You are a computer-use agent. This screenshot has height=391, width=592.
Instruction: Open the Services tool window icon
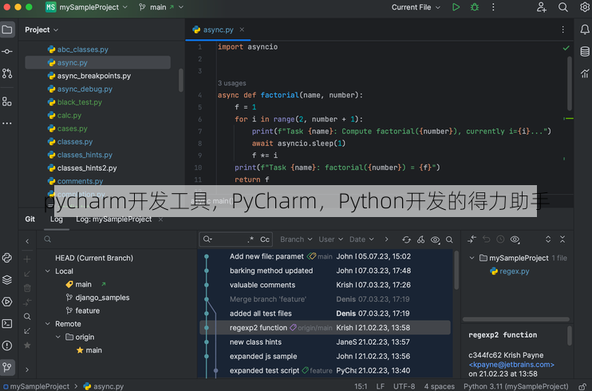click(x=7, y=302)
